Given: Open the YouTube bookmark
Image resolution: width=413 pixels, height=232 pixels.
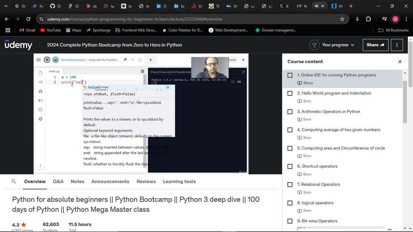Looking at the screenshot, I should click(x=50, y=30).
